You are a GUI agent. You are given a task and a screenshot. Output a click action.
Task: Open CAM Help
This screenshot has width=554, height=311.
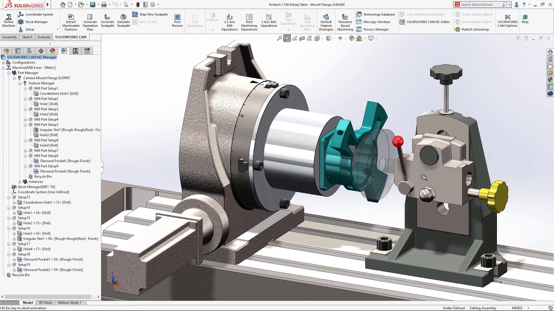pos(525,19)
